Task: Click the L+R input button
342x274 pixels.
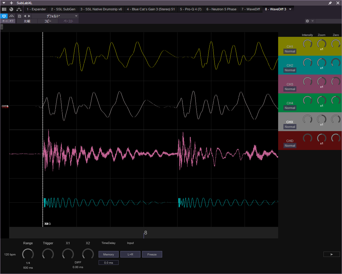Action: [130, 254]
